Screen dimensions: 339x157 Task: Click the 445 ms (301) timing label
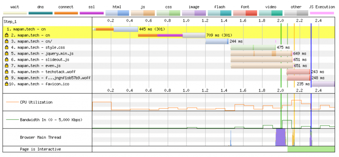coord(152,29)
